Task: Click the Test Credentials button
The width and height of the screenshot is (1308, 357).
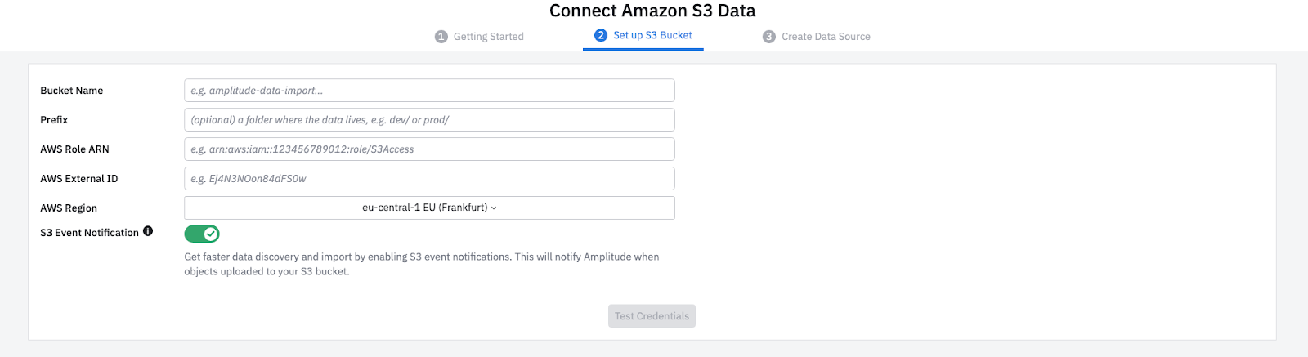Action: coord(652,316)
